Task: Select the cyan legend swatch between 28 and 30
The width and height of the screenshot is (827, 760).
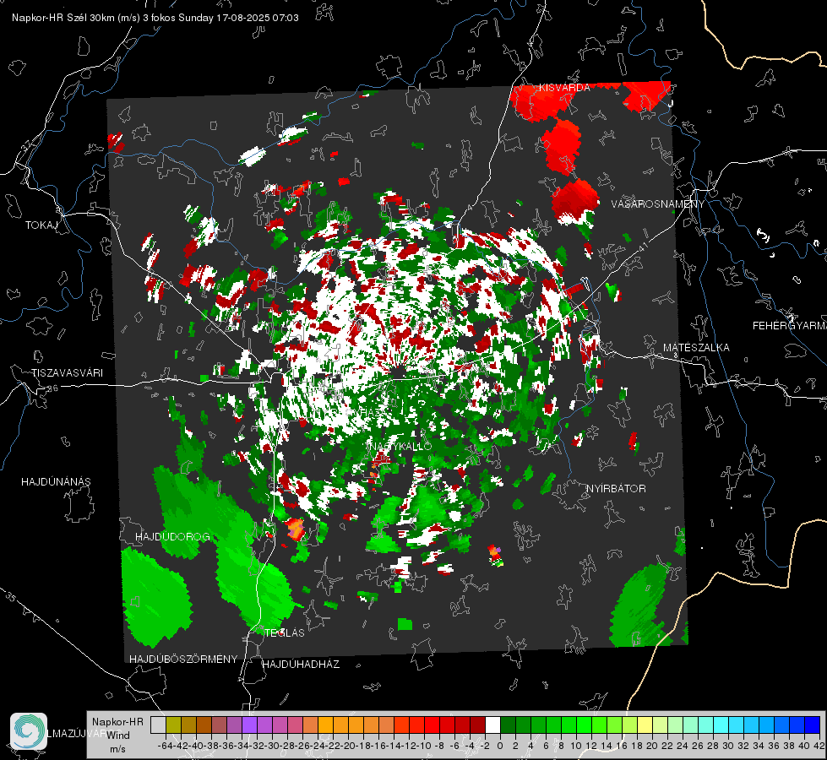Action: pos(721,725)
